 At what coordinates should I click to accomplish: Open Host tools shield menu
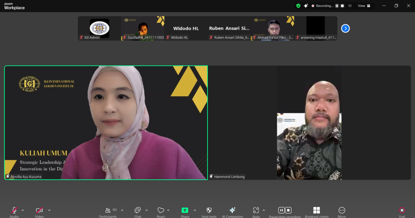(209, 212)
